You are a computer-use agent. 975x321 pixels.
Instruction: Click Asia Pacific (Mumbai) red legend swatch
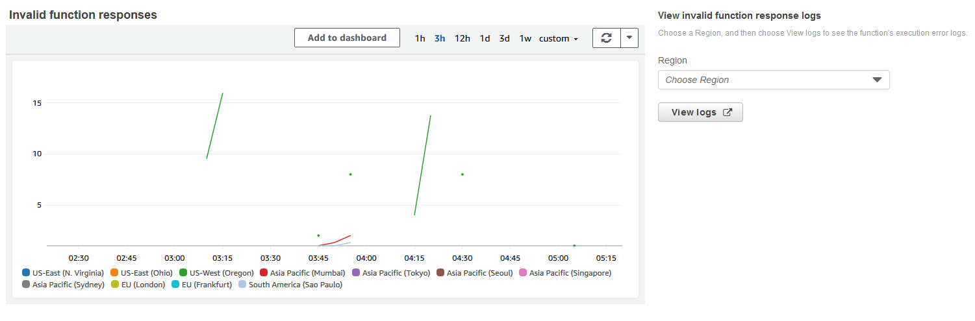click(x=264, y=273)
